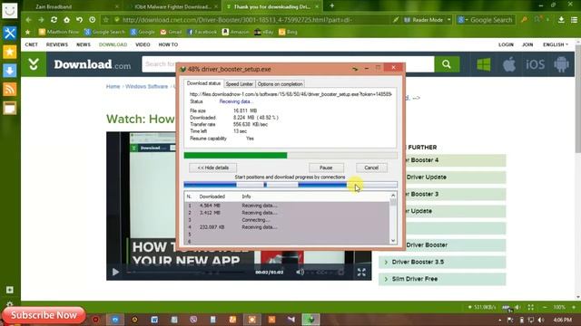Click connections list scroll down arrow
Screen dimensions: 581x326
pos(393,241)
